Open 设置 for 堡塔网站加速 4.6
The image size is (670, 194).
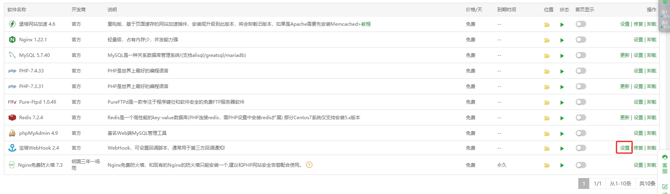tap(625, 24)
